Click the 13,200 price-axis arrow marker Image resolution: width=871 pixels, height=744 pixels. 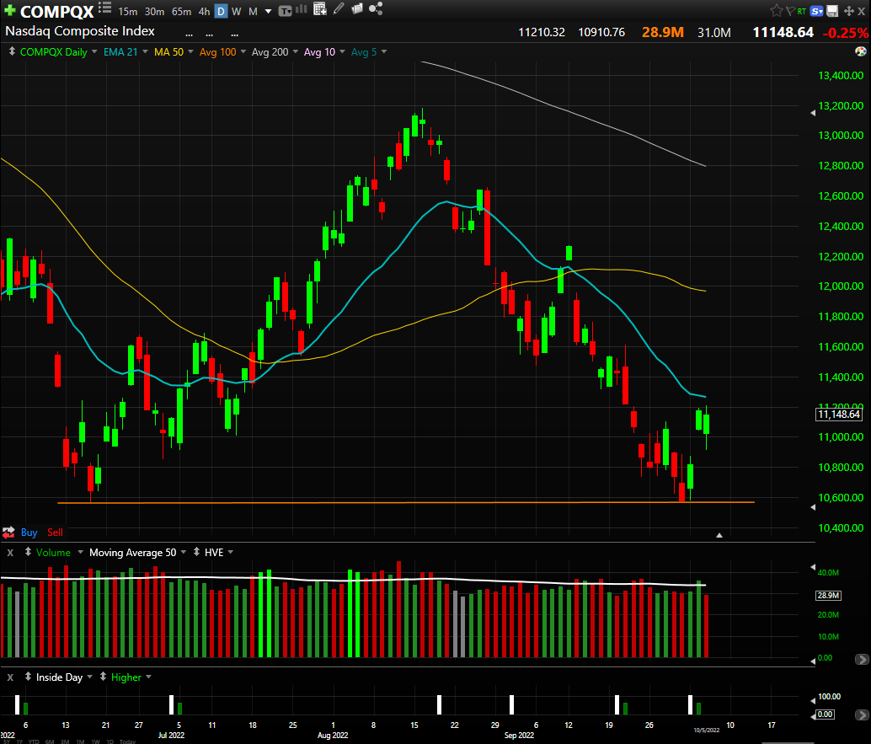click(813, 113)
